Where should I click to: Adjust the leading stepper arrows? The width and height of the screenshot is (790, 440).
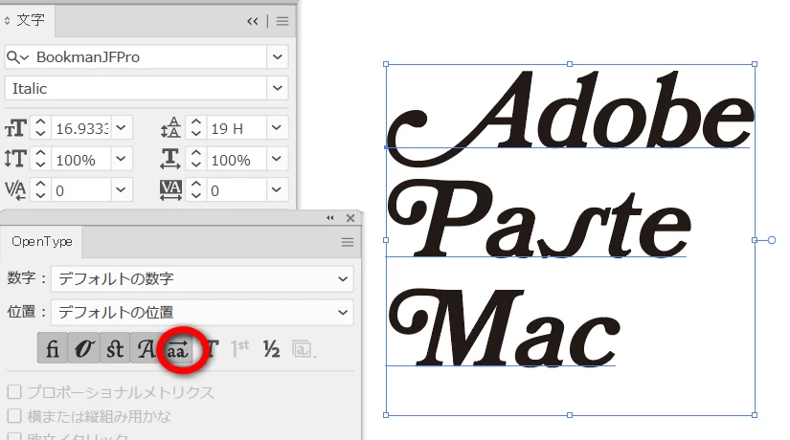pos(196,128)
